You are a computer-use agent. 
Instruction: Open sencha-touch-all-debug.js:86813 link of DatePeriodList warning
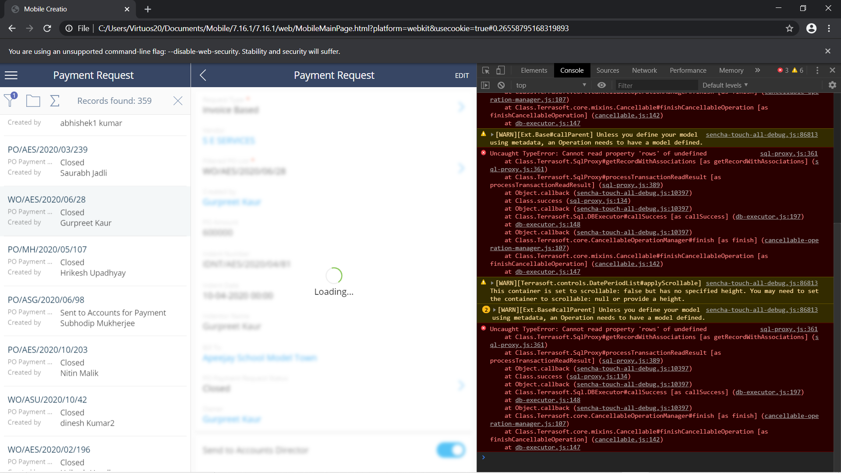[x=762, y=283]
